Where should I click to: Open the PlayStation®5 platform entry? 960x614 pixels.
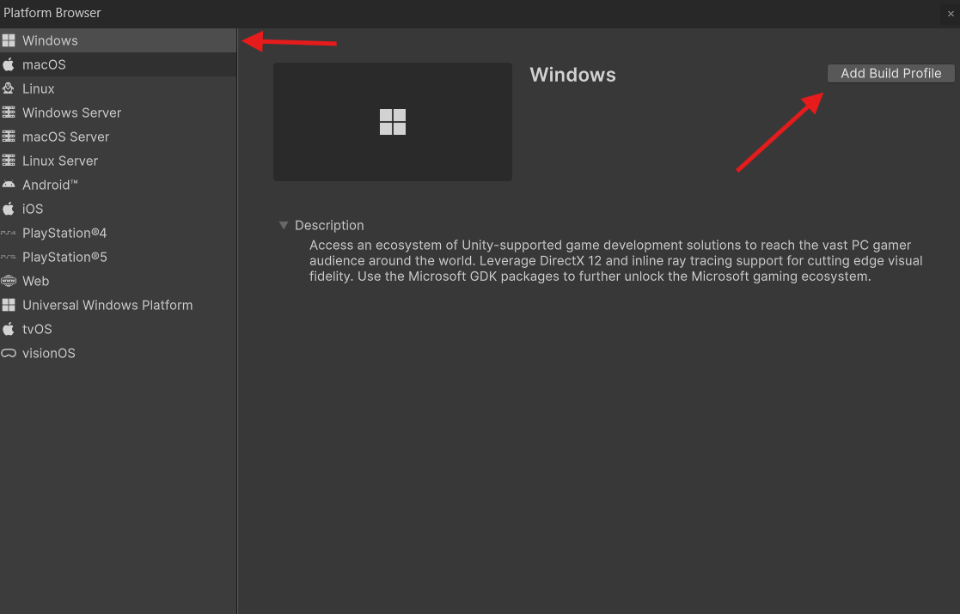[x=118, y=257]
